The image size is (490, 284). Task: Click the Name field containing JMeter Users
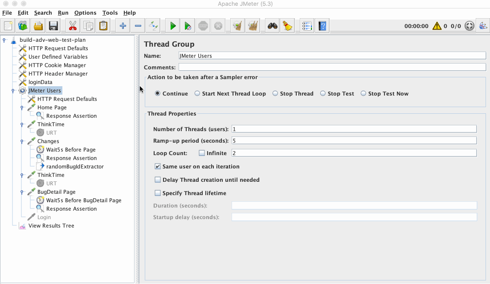click(x=332, y=56)
